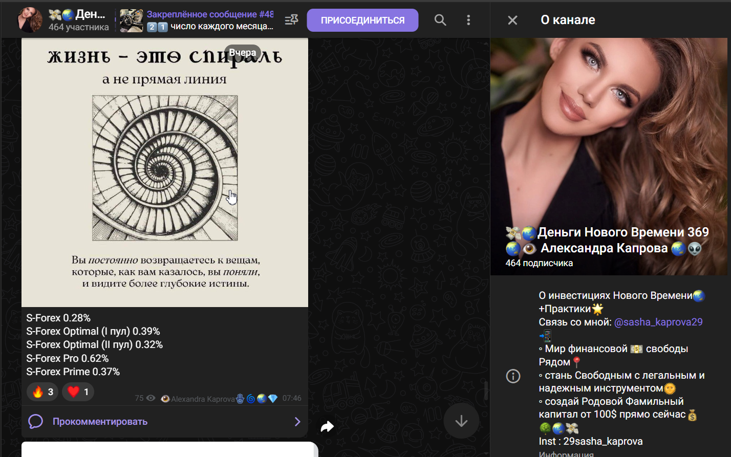Viewport: 731px width, 457px height.
Task: Click the Inst : 29sasha_kaprova line
Action: [x=591, y=441]
